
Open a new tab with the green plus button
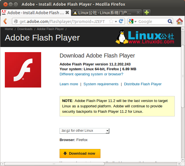click(146, 12)
